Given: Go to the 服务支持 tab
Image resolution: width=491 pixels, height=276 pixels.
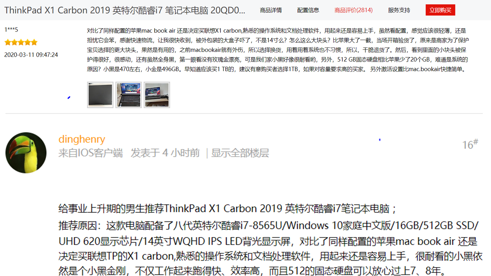Looking at the screenshot, I should click(399, 10).
